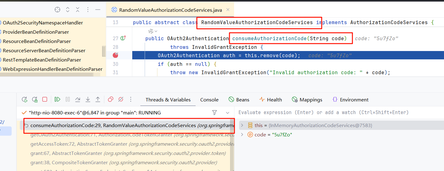Click the stack frames vertical scrollbar
This screenshot has width=444, height=171.
point(232,145)
